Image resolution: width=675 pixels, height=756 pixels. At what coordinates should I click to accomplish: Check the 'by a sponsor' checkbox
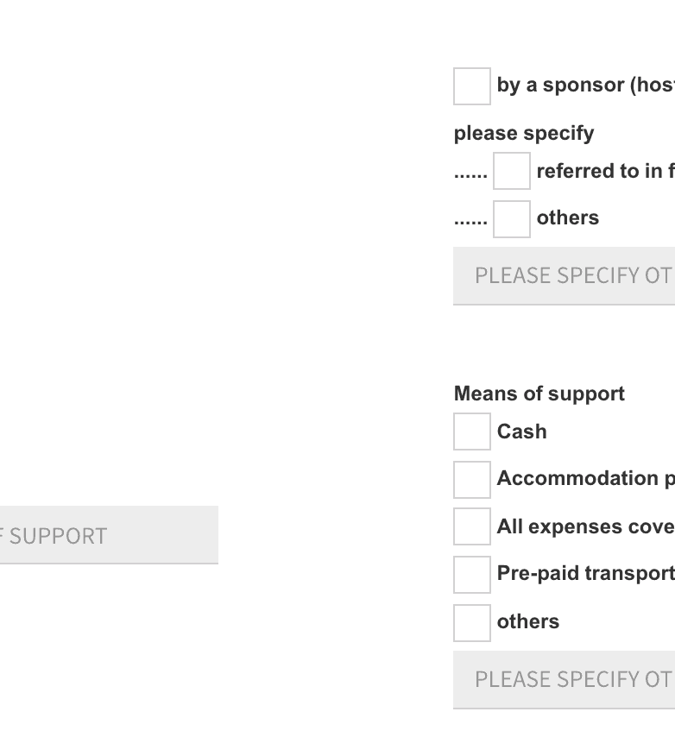pyautogui.click(x=472, y=86)
